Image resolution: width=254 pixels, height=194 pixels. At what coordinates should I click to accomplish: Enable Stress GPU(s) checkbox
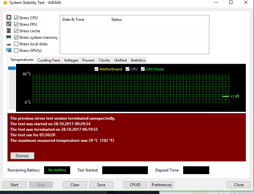(16, 51)
